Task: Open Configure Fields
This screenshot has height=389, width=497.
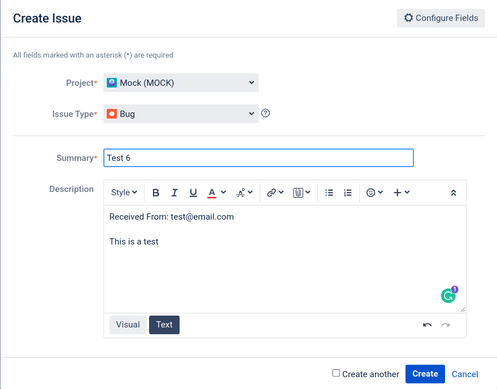Action: [441, 18]
